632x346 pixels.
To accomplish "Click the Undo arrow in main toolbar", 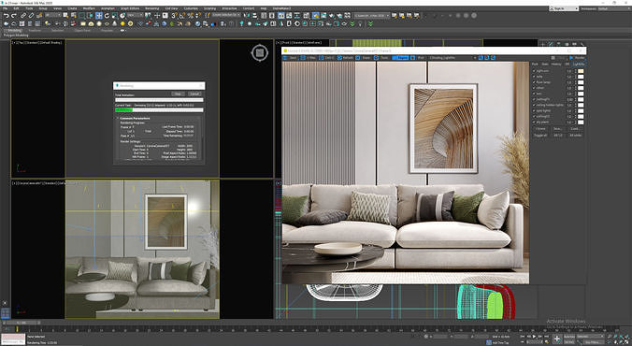I will pyautogui.click(x=6, y=15).
